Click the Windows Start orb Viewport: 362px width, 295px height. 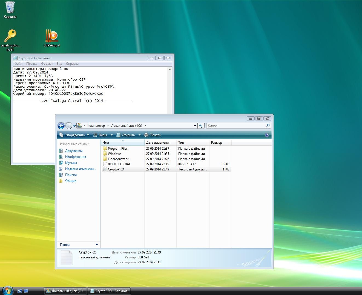point(7,291)
